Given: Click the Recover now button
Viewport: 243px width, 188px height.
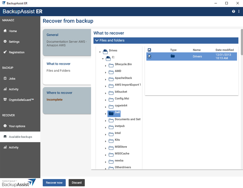Looking at the screenshot, I should pyautogui.click(x=54, y=183).
